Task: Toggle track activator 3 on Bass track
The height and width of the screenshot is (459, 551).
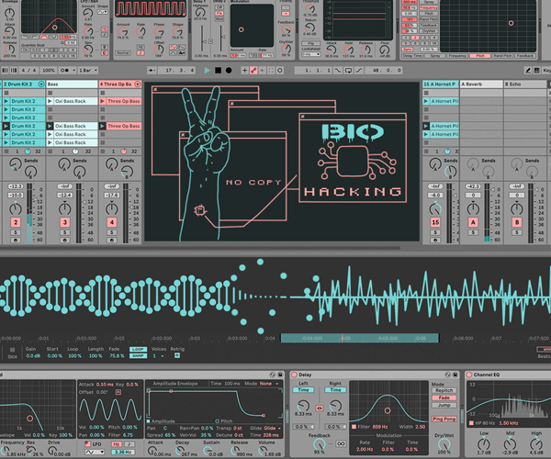Action: (x=64, y=222)
